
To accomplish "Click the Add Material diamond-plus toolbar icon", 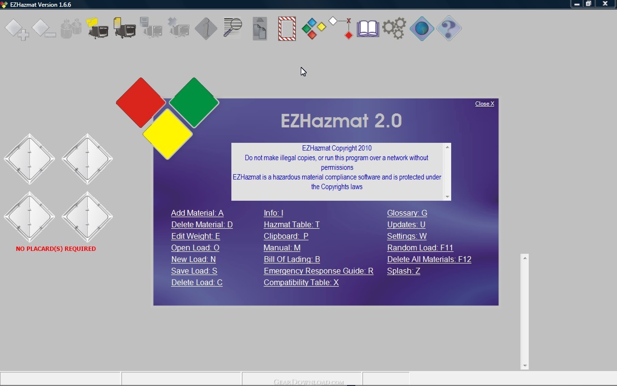I will (x=17, y=29).
